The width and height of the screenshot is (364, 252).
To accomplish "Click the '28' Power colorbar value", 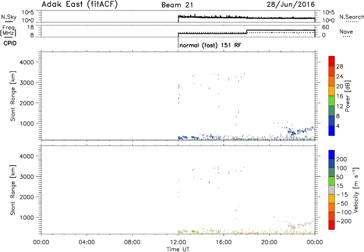I will click(x=339, y=66).
